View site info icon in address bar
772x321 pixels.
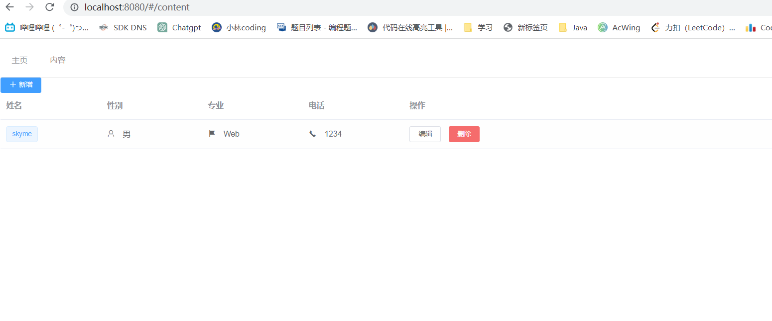pos(75,7)
